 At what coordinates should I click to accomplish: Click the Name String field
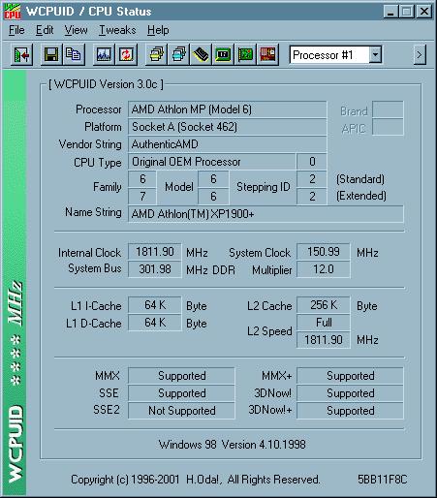point(265,214)
